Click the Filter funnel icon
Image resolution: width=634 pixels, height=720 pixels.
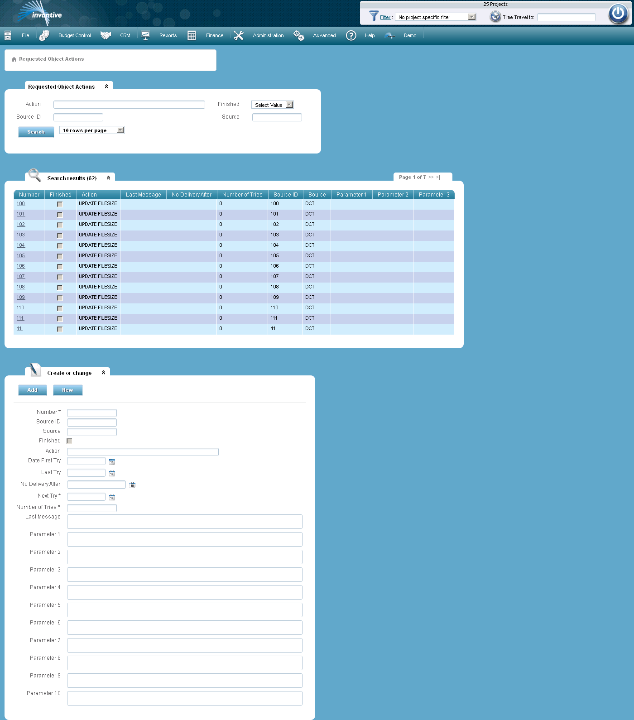tap(374, 16)
